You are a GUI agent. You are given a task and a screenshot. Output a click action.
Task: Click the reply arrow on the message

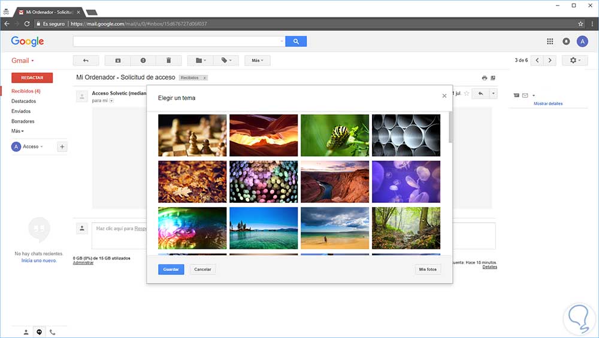click(481, 93)
